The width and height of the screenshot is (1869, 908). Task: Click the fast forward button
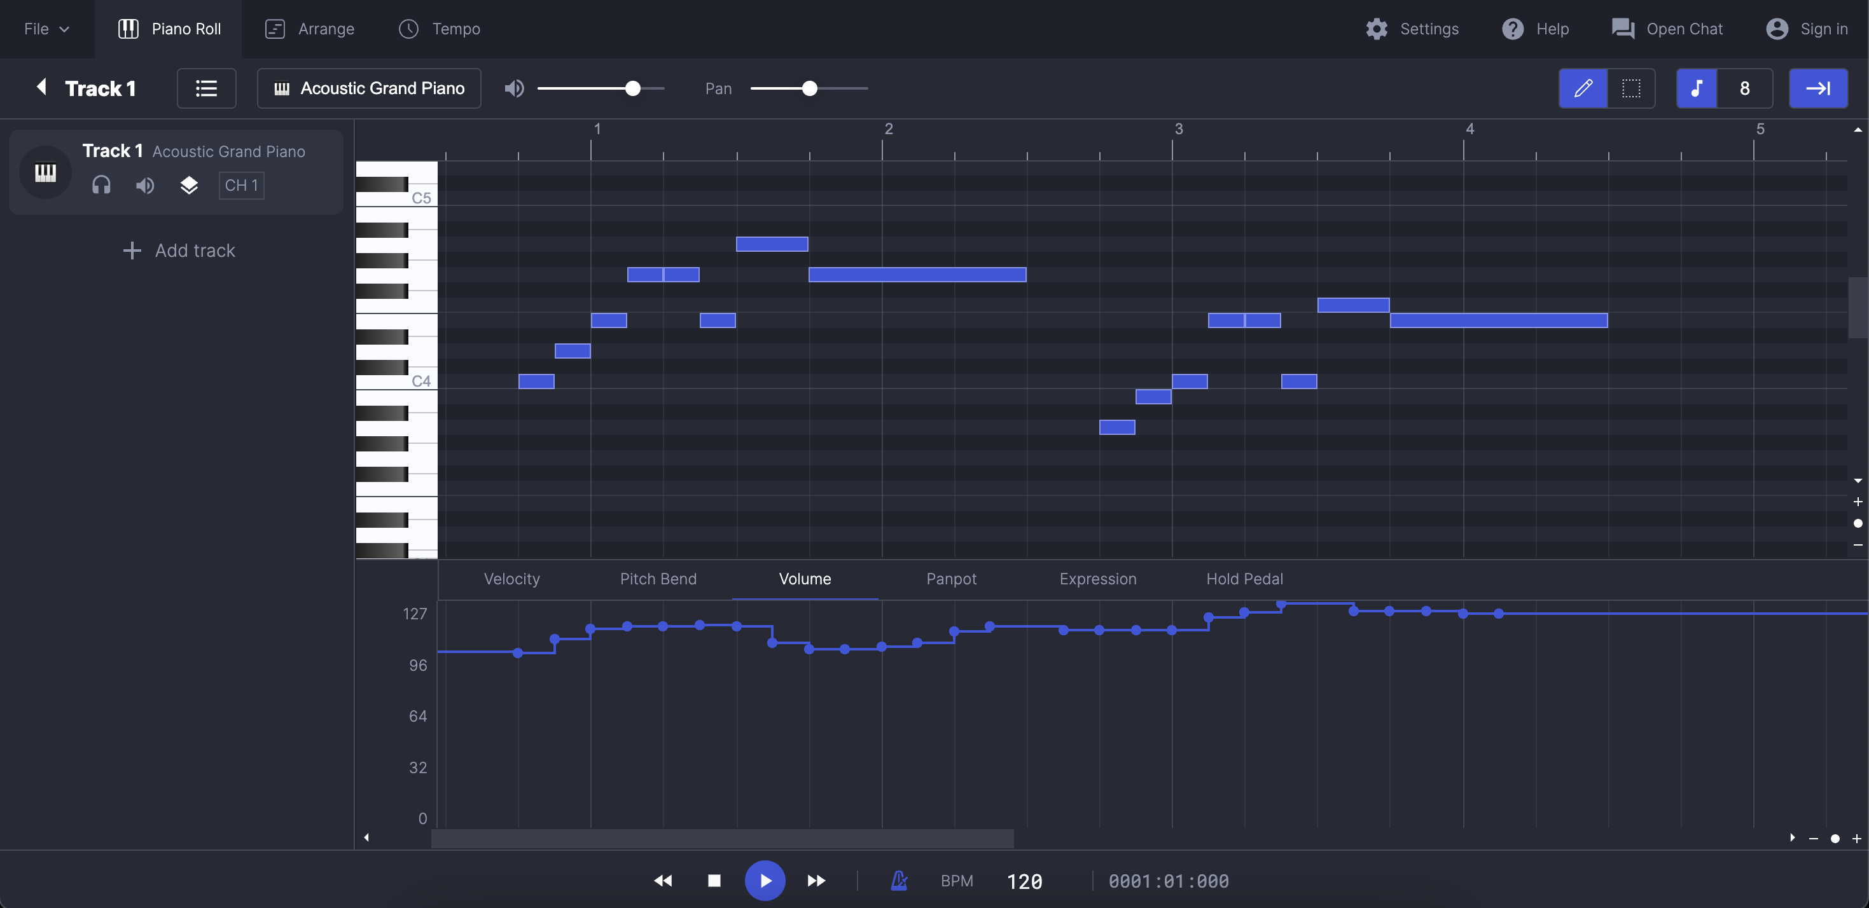coord(816,881)
